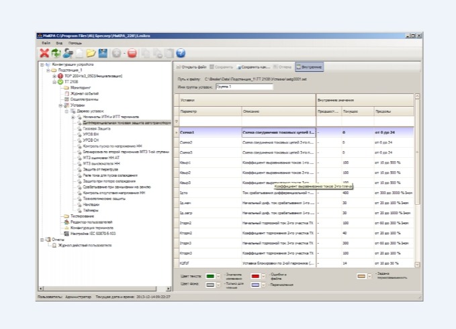Click the green text color swatch
Screen dimensions: 456x329
coord(210,276)
